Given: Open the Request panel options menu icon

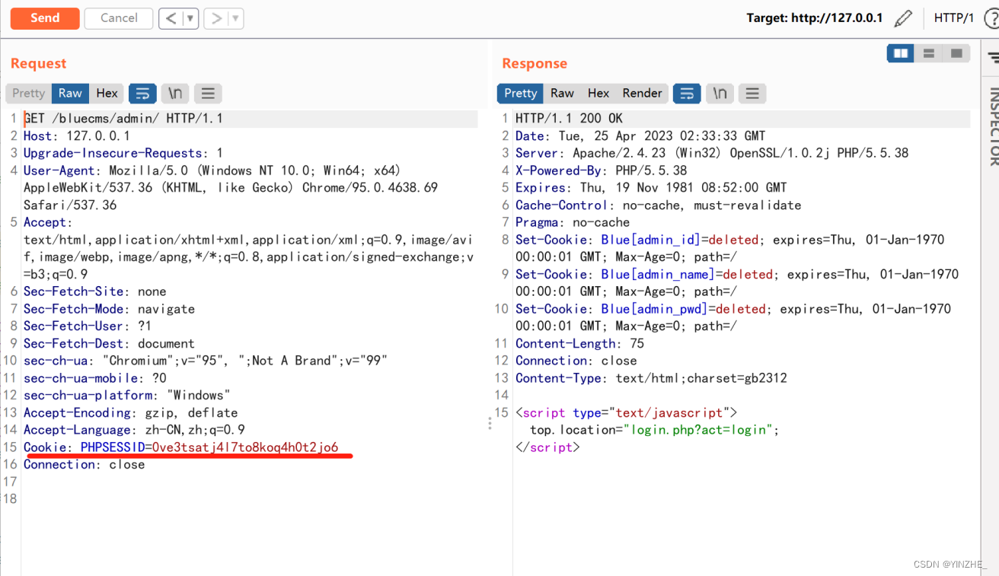Looking at the screenshot, I should (208, 93).
